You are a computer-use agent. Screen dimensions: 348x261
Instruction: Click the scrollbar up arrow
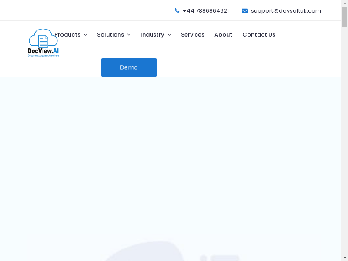point(345,3)
